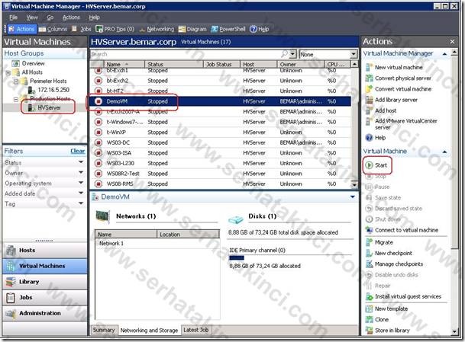Open the View menu
465x342 pixels.
[x=32, y=18]
